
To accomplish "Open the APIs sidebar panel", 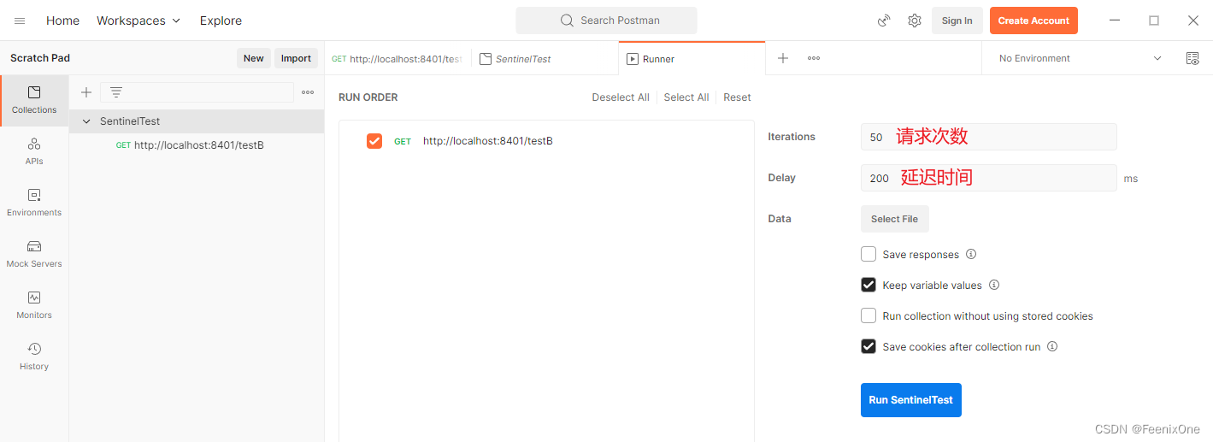I will (x=34, y=151).
